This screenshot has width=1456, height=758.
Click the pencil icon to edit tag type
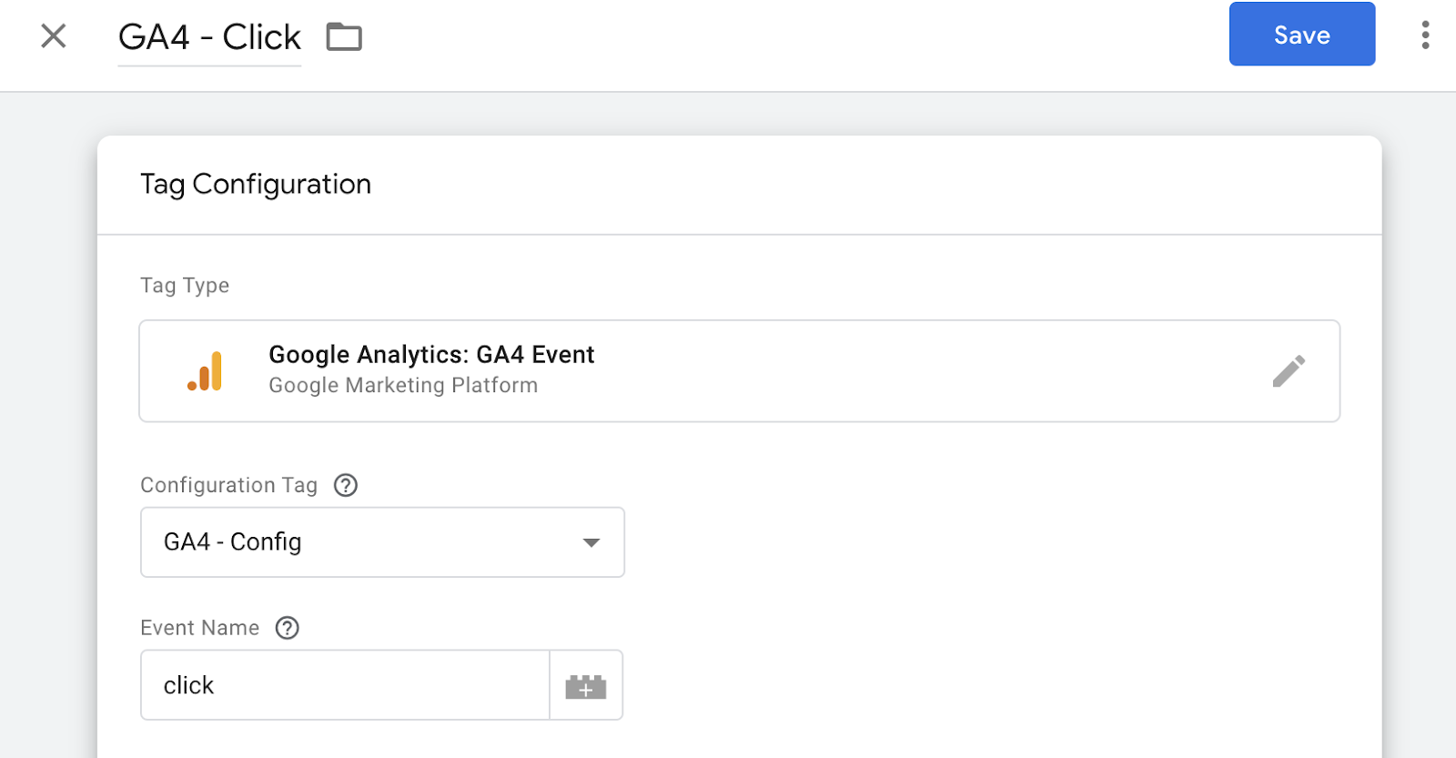click(x=1289, y=371)
